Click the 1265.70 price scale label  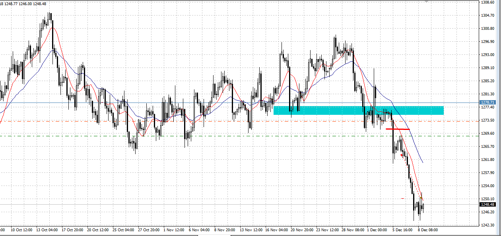click(x=487, y=146)
